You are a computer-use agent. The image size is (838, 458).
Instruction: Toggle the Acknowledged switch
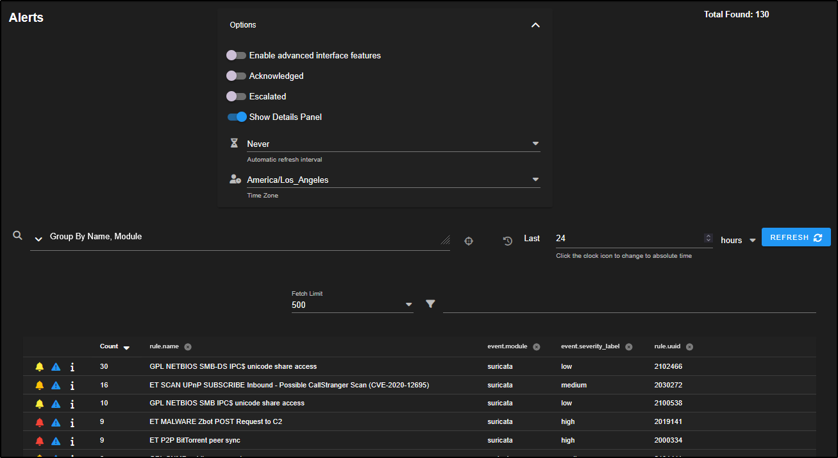(x=237, y=76)
